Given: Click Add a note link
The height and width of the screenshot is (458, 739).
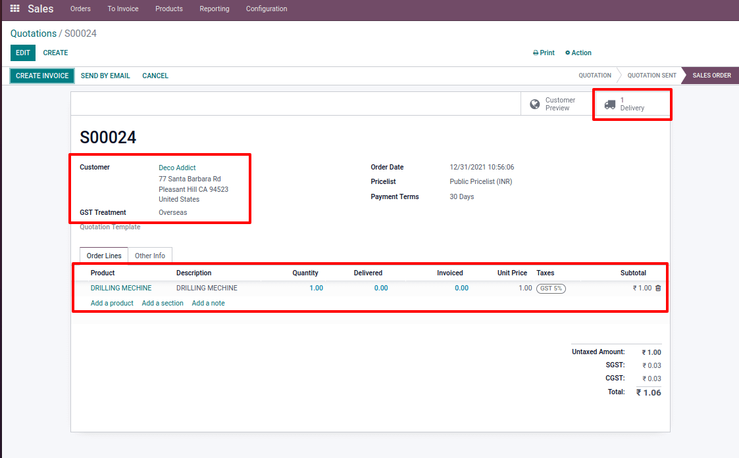Looking at the screenshot, I should pyautogui.click(x=209, y=303).
